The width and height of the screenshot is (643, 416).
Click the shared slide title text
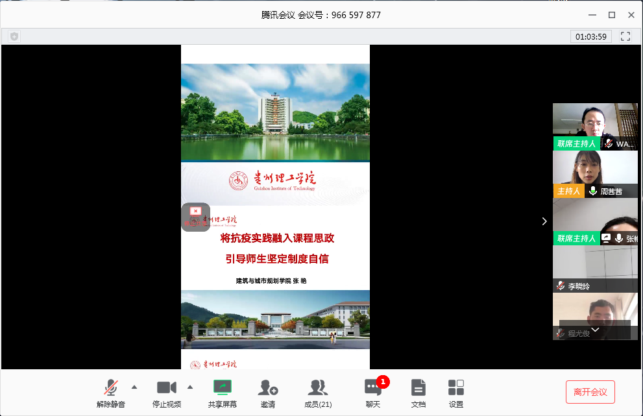tap(277, 238)
